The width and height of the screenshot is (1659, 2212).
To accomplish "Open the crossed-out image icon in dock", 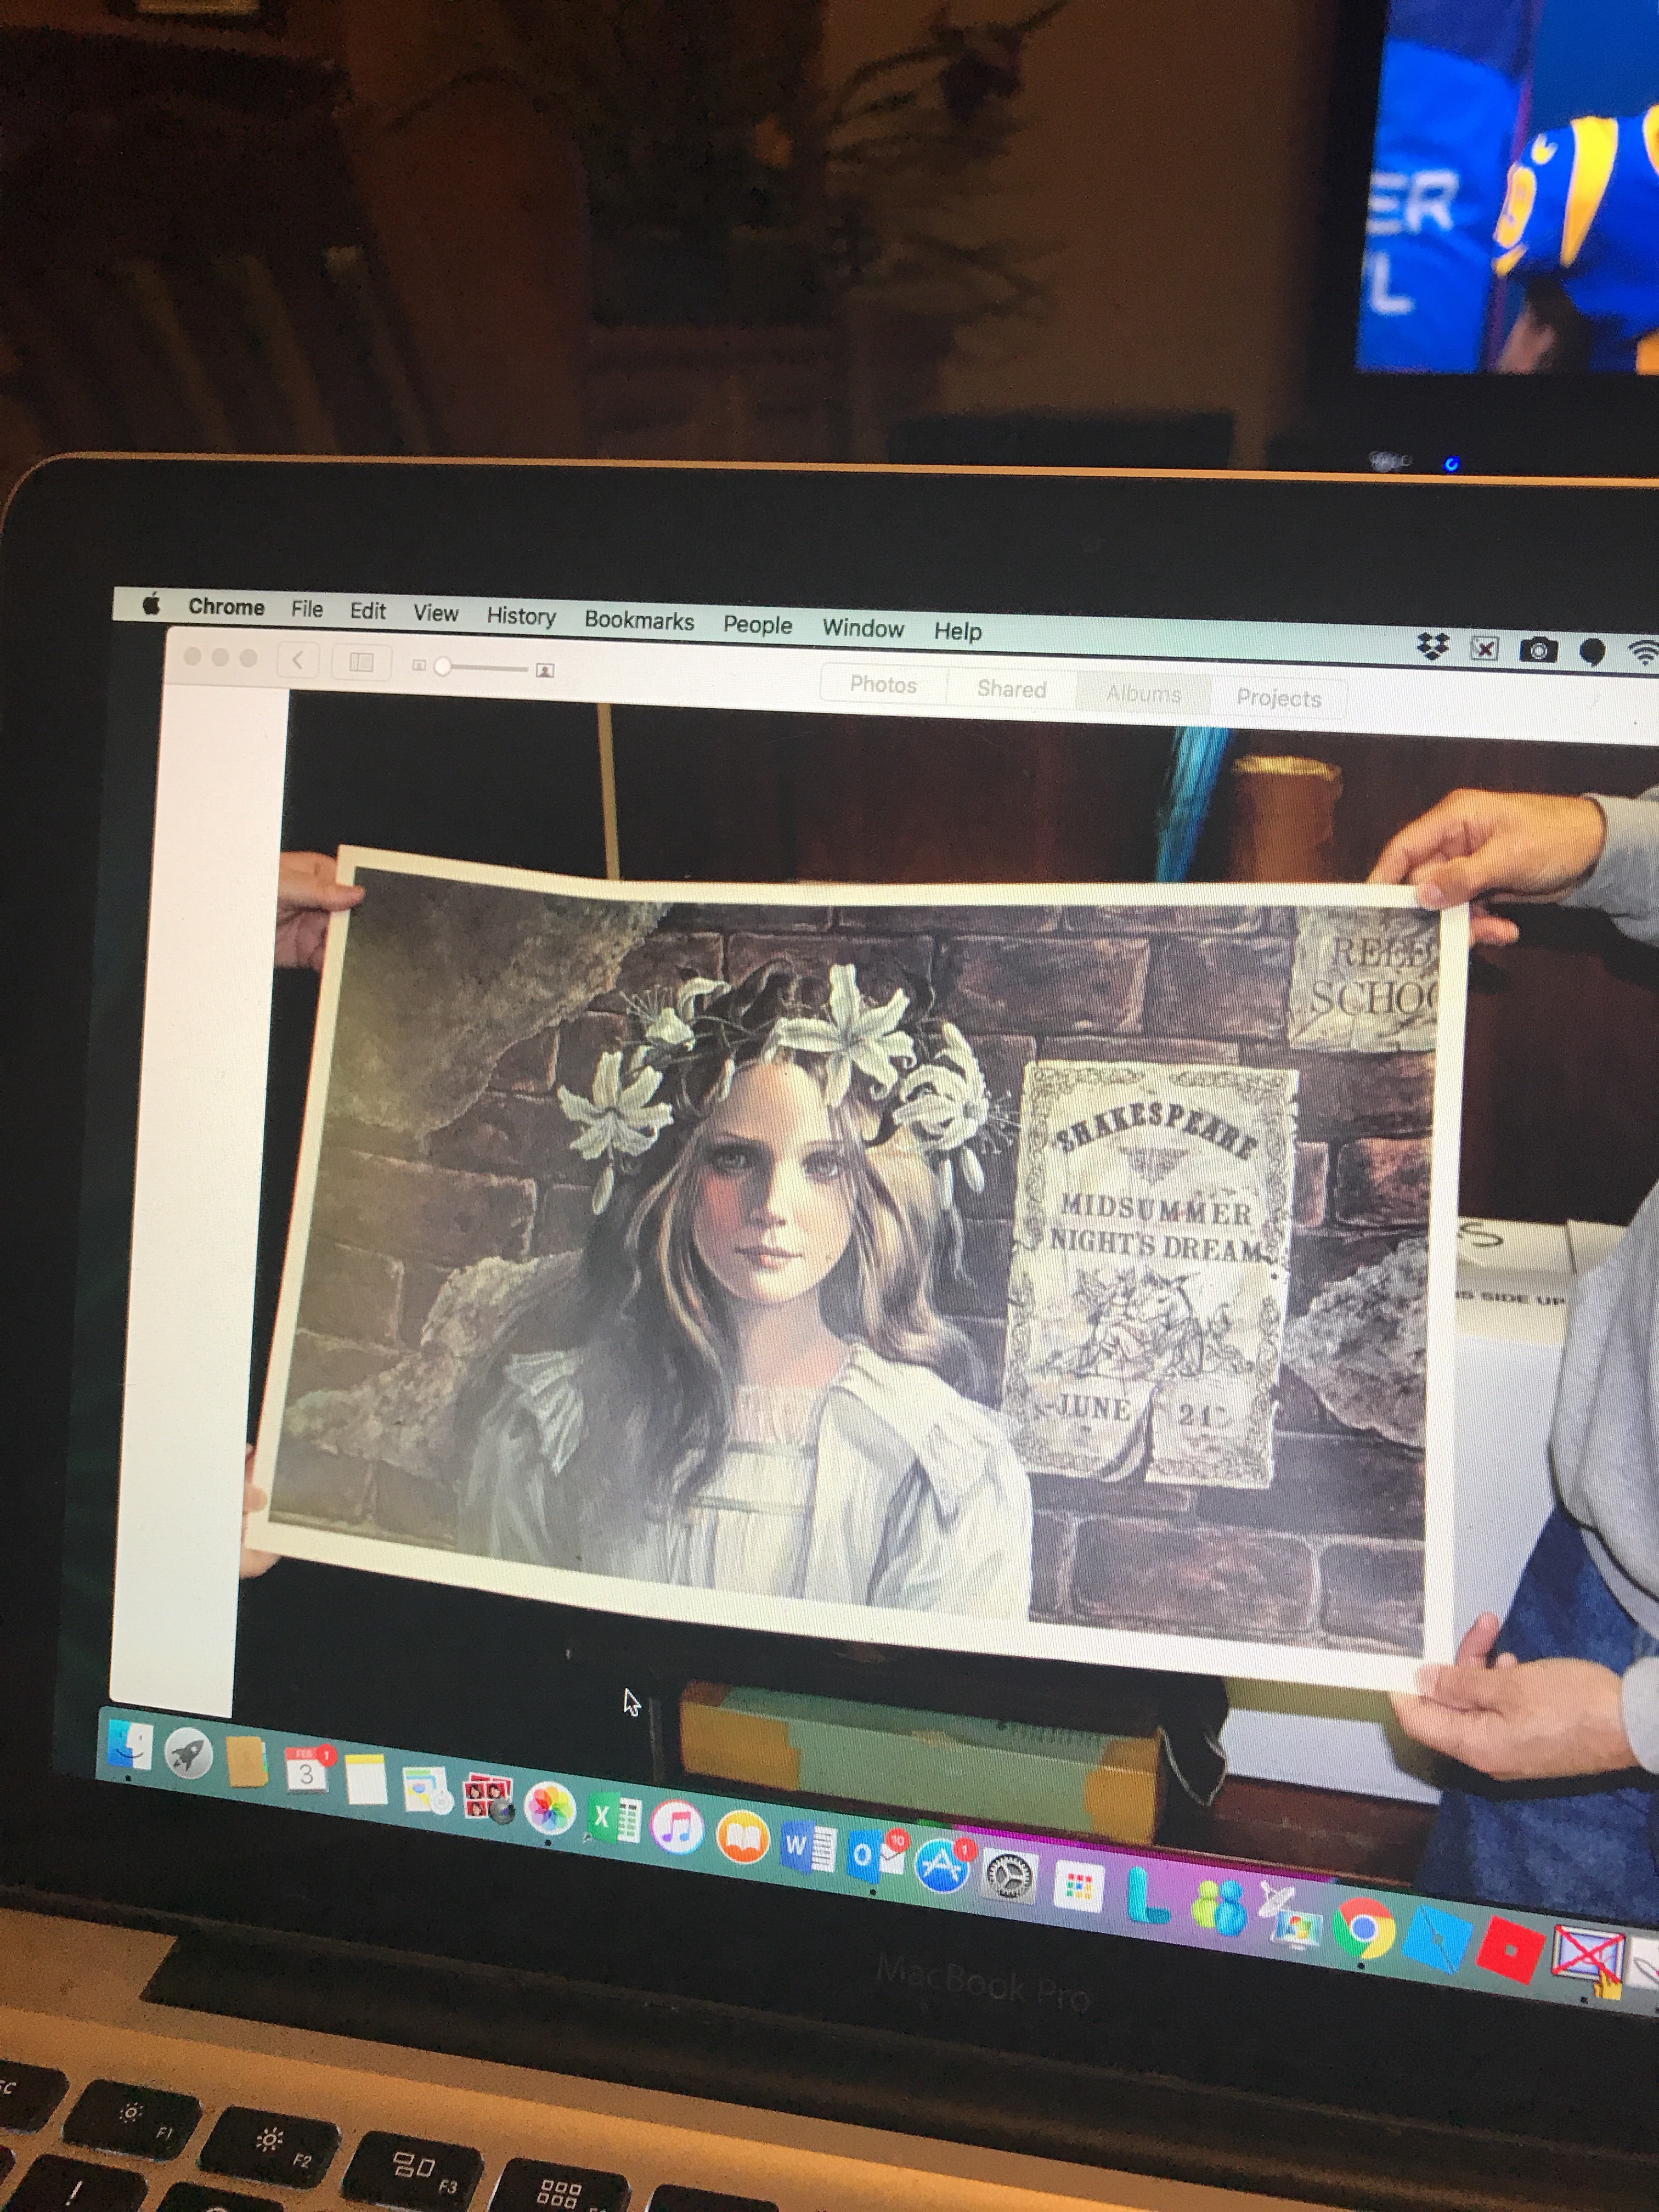I will tap(1587, 1960).
